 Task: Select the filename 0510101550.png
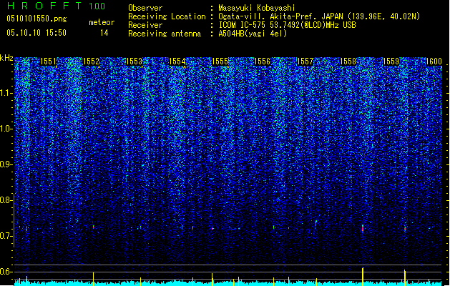36,19
